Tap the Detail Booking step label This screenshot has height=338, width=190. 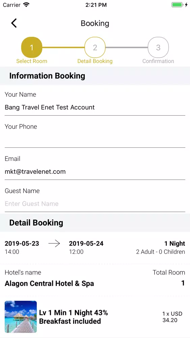click(95, 61)
